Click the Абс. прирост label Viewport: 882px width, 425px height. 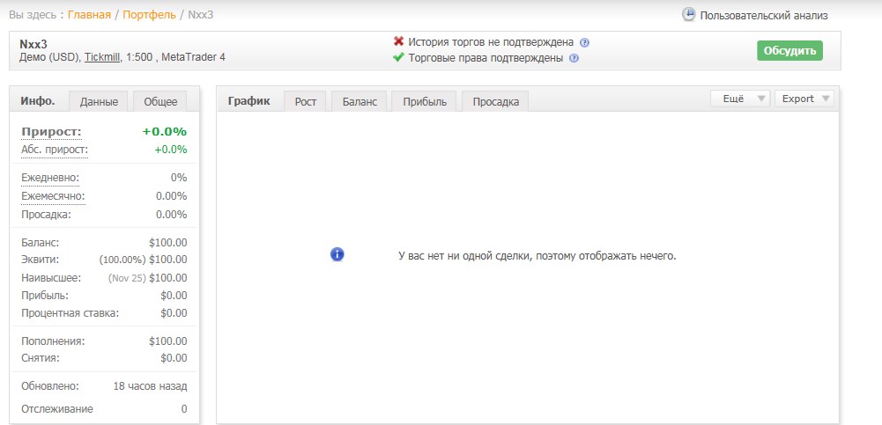click(55, 150)
